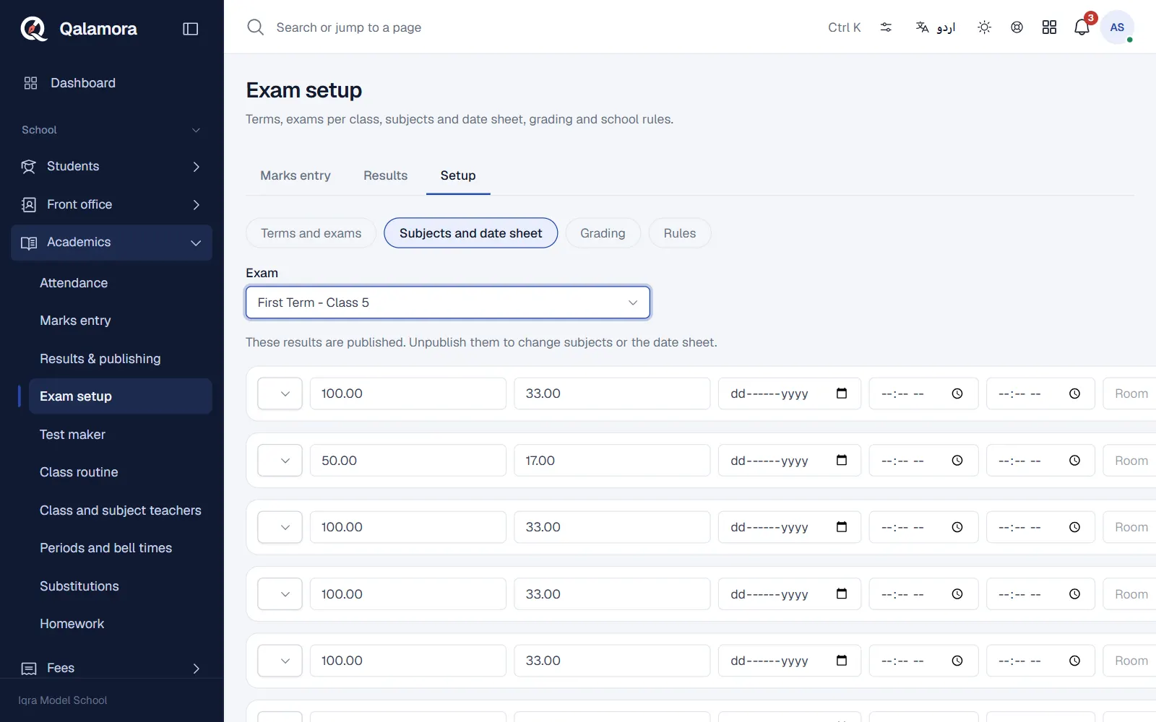Open the Exam dropdown First Term - Class 5
The width and height of the screenshot is (1156, 722).
point(448,303)
